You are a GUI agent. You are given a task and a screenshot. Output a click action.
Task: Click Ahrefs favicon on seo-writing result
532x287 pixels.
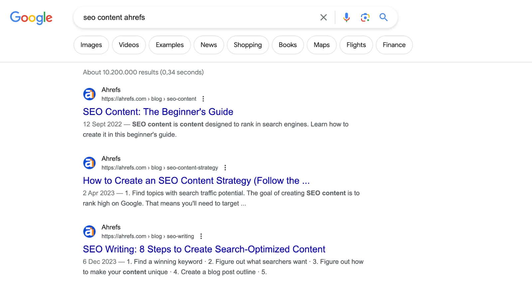click(x=89, y=231)
